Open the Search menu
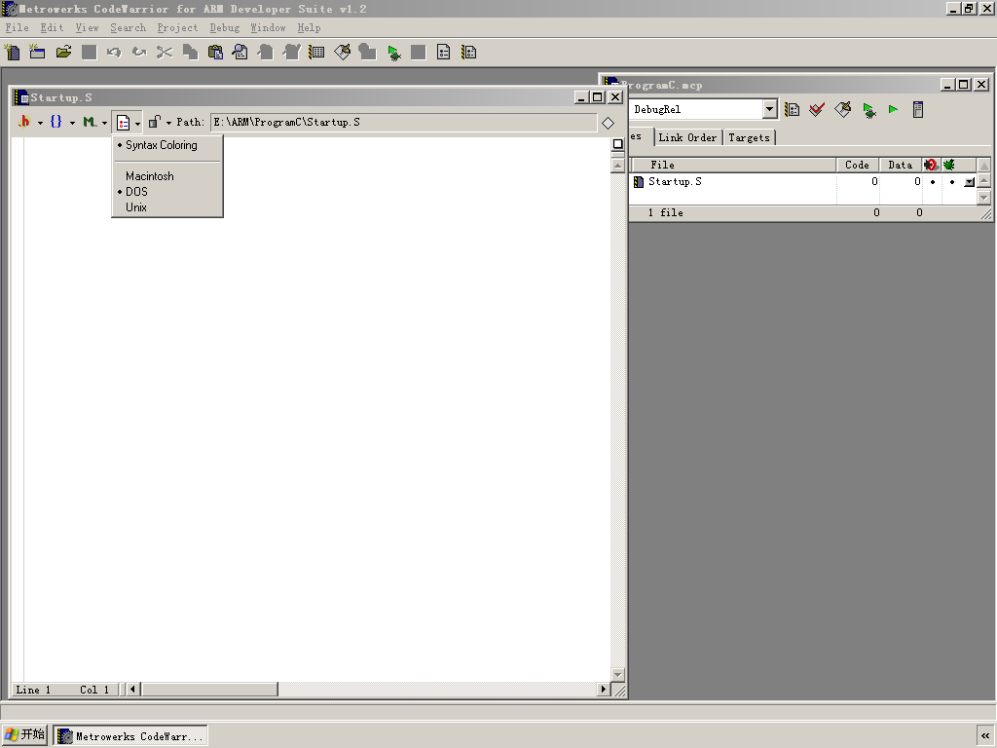 pos(128,28)
